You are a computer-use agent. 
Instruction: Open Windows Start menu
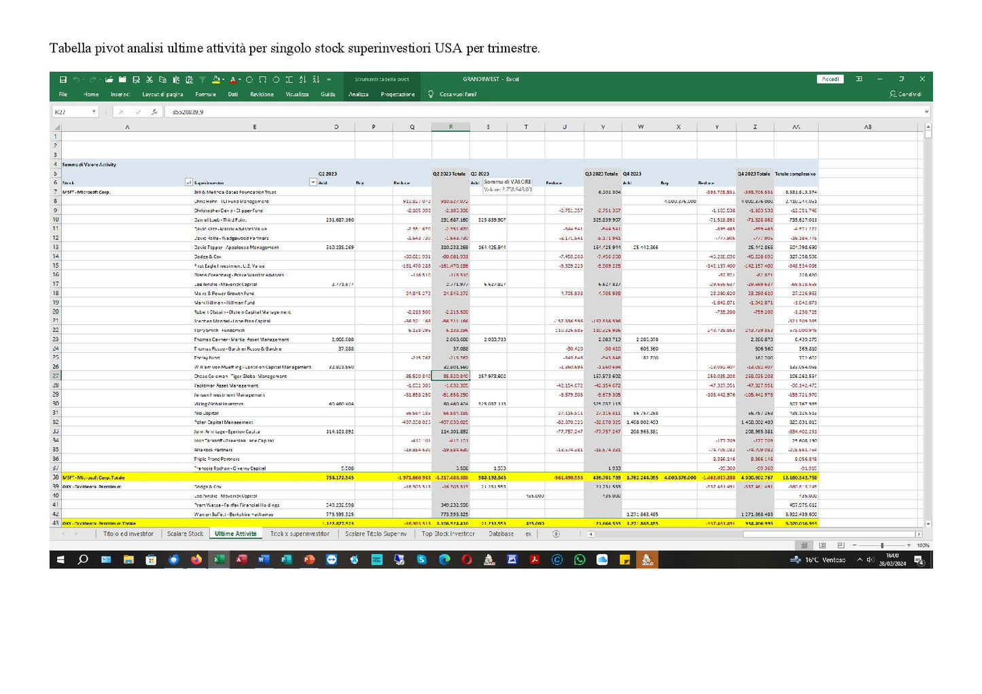(59, 559)
